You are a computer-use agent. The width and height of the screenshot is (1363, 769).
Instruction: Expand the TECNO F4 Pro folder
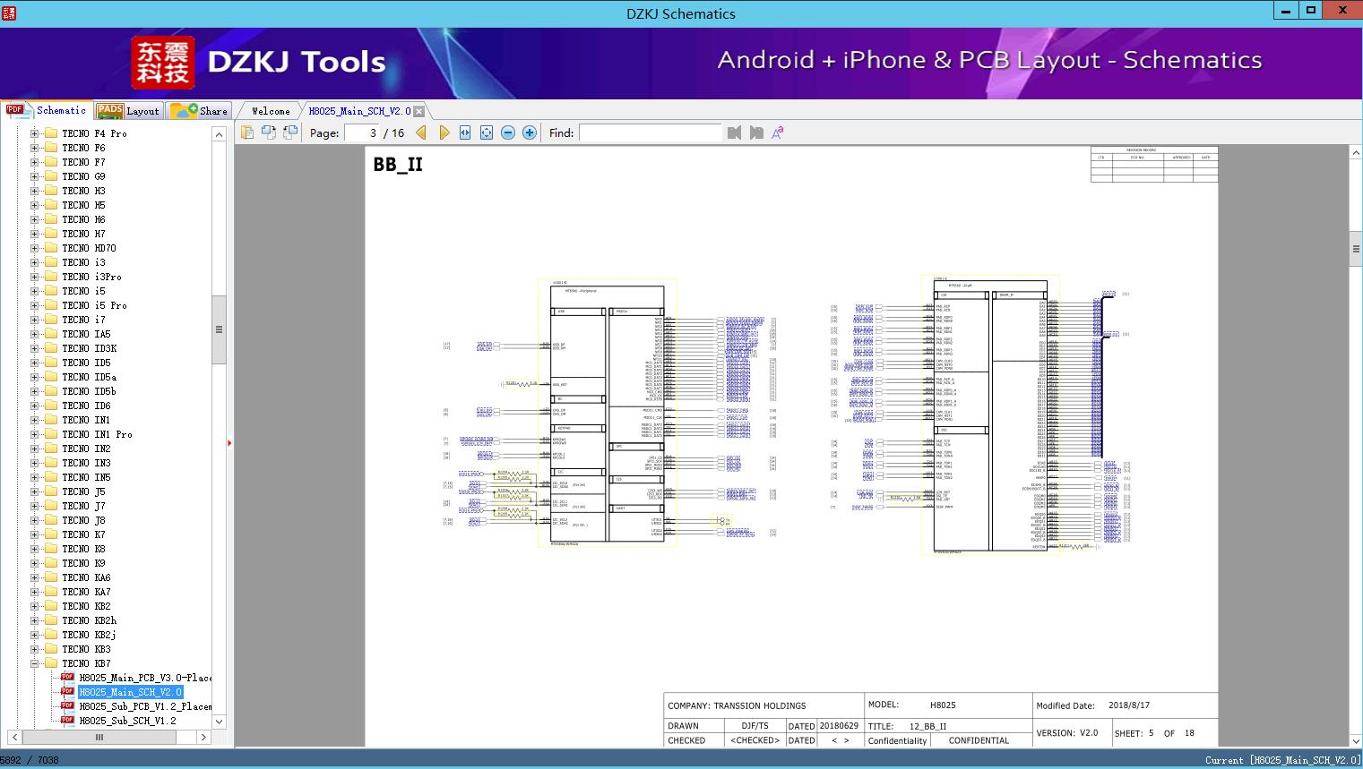tap(34, 133)
